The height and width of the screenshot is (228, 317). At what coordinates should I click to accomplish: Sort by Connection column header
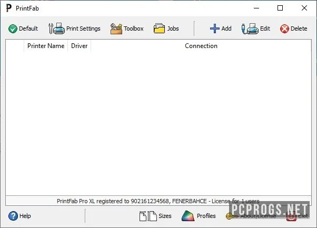pos(201,46)
